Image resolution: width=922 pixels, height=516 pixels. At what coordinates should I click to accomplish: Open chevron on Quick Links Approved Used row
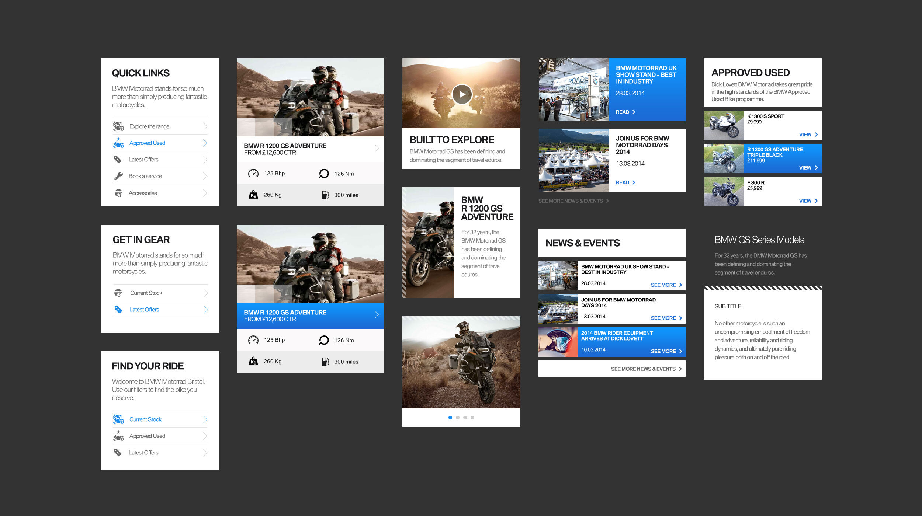[205, 143]
